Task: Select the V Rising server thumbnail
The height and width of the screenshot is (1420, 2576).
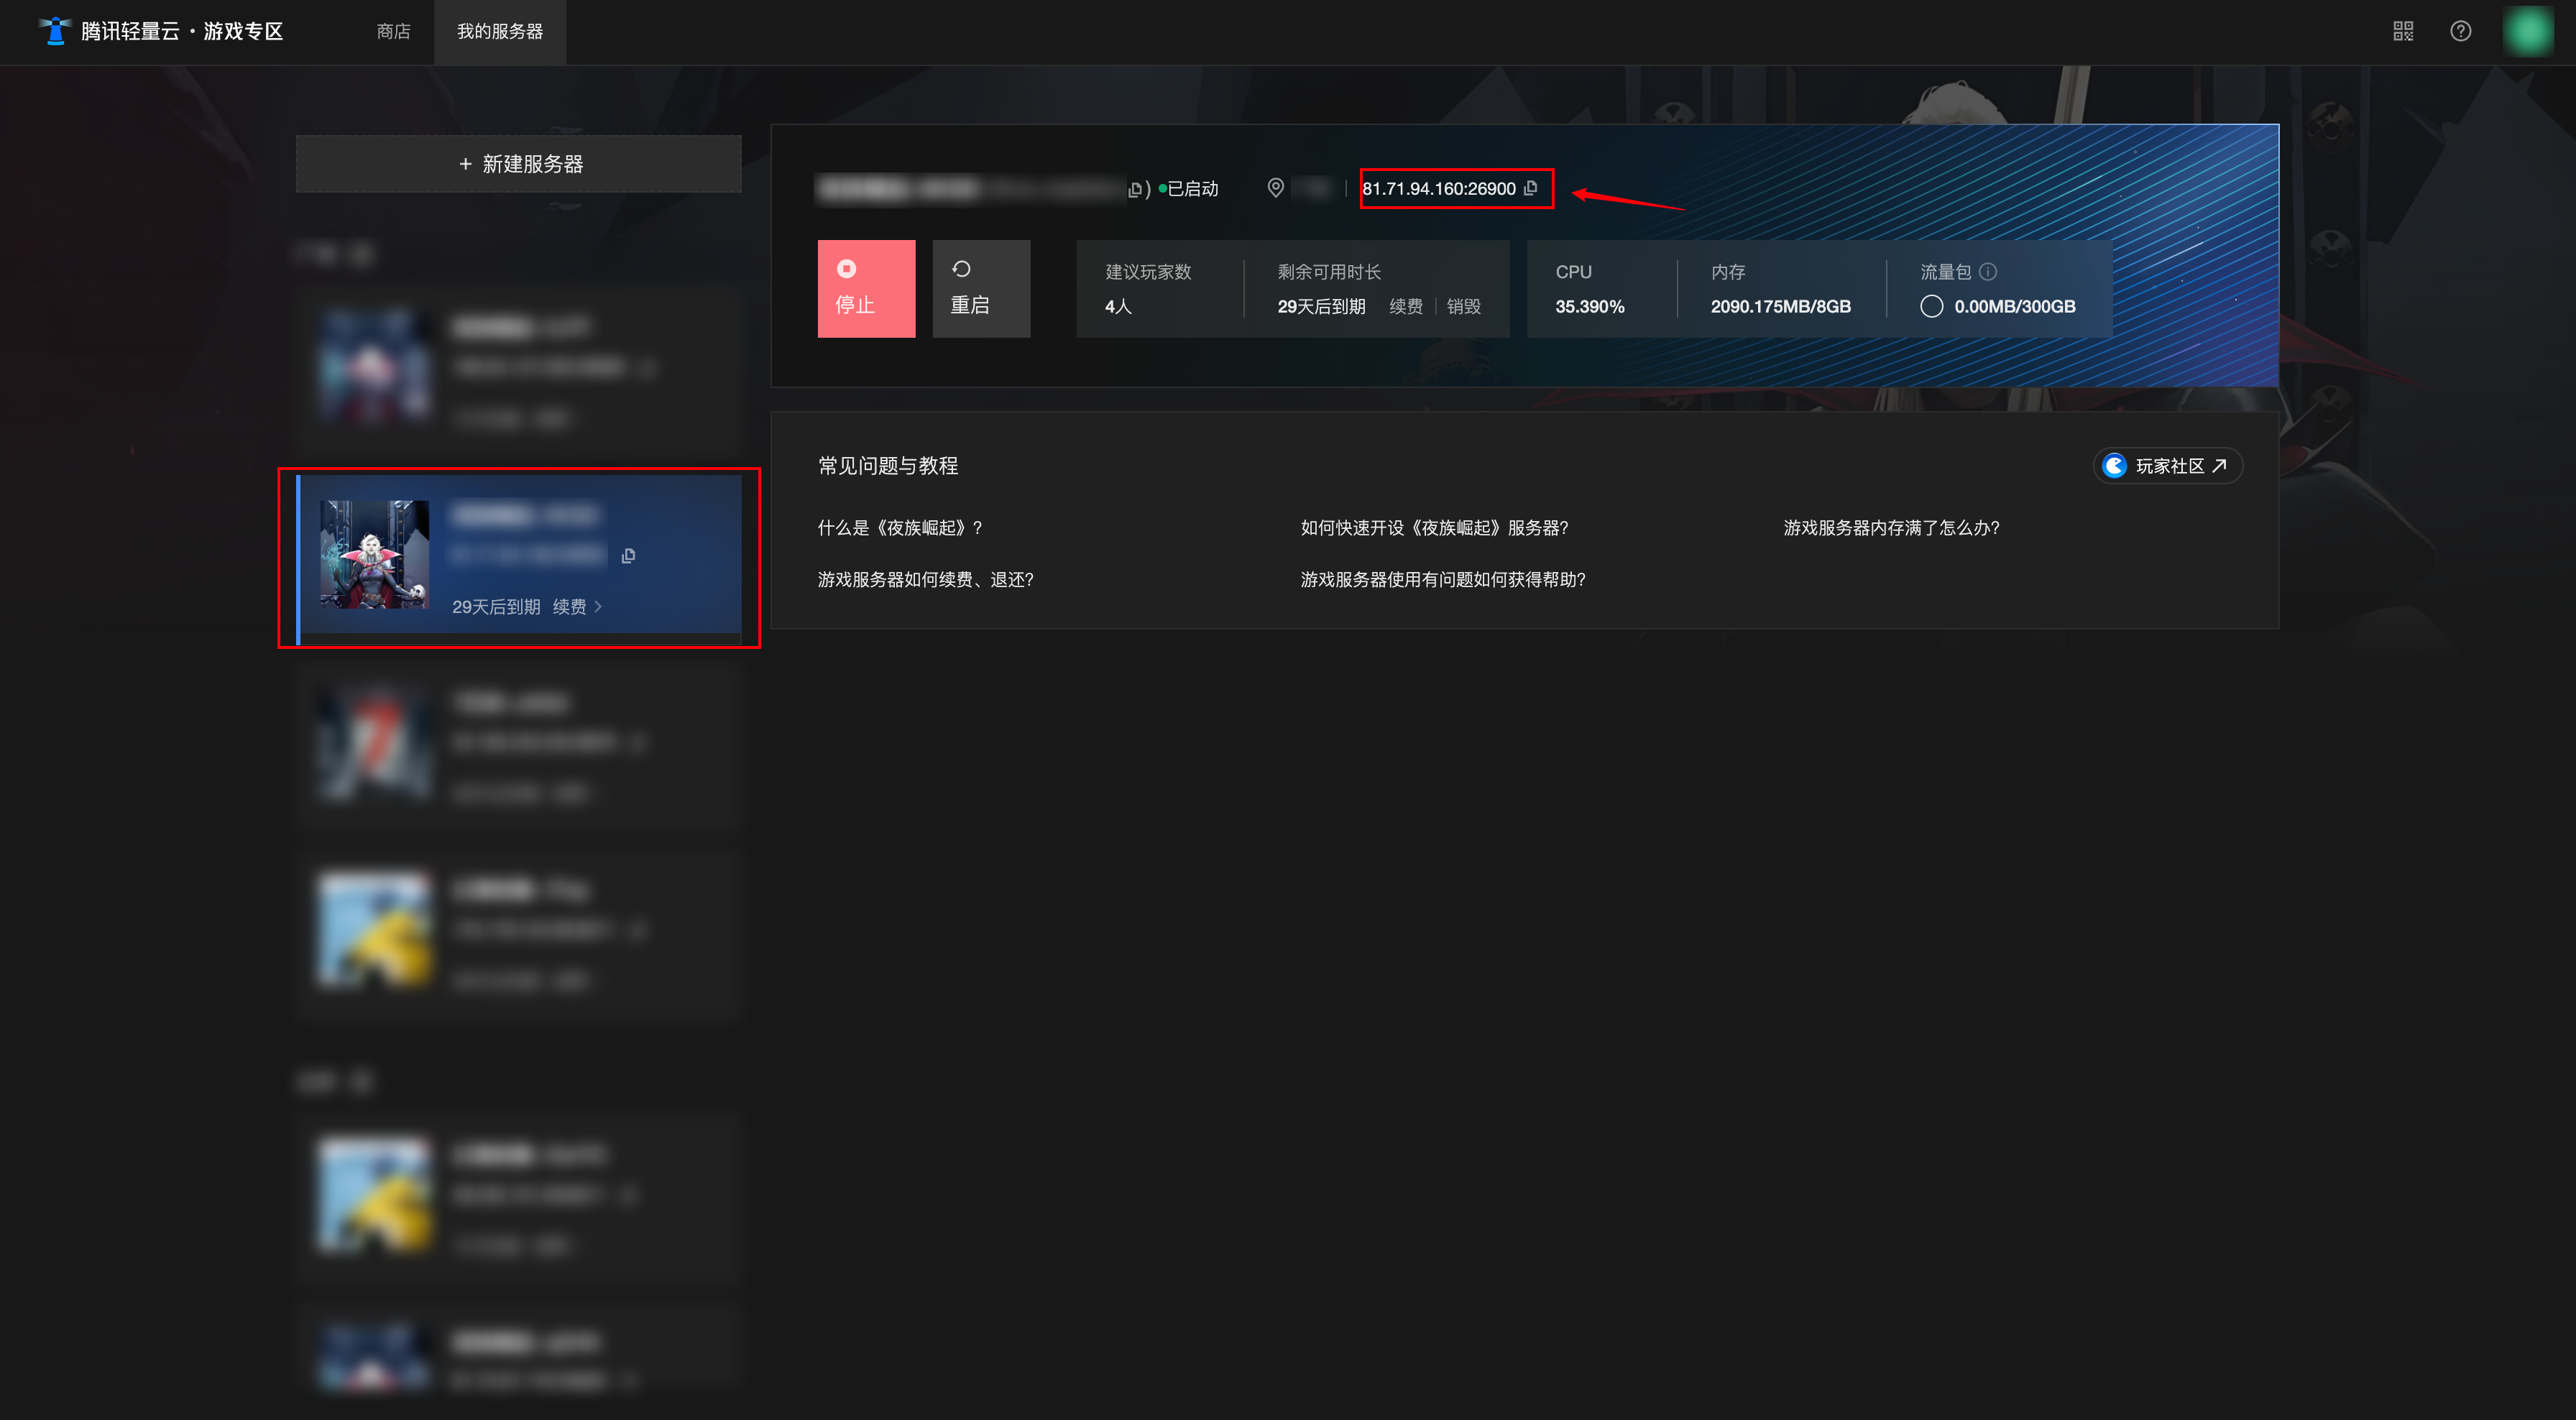Action: 374,554
